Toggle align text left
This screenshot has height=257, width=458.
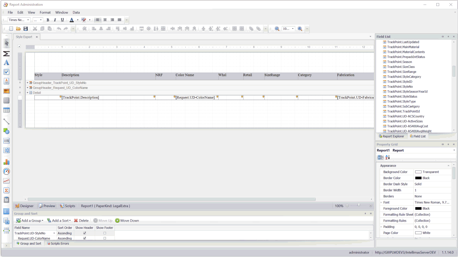pyautogui.click(x=98, y=20)
